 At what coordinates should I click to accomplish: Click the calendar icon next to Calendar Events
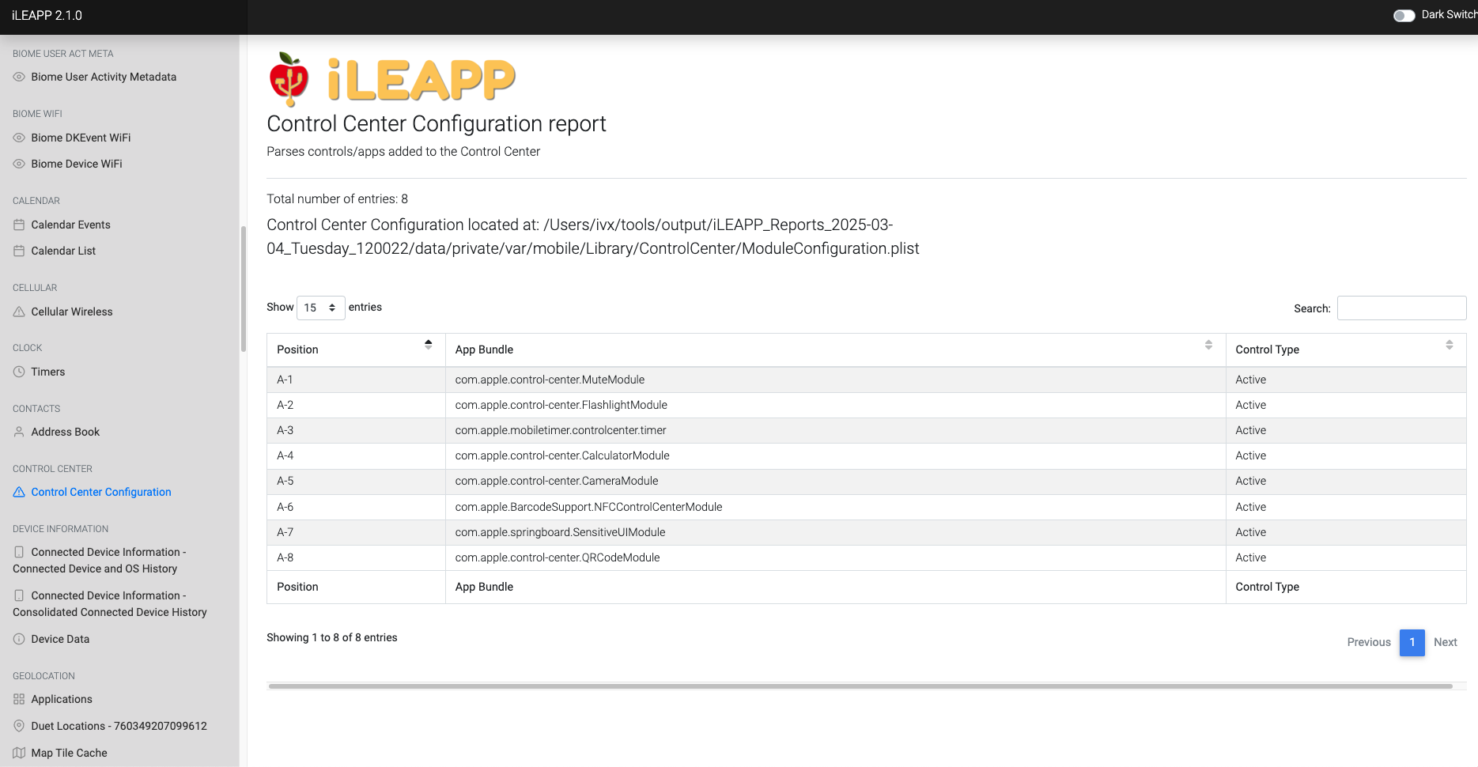(x=19, y=225)
